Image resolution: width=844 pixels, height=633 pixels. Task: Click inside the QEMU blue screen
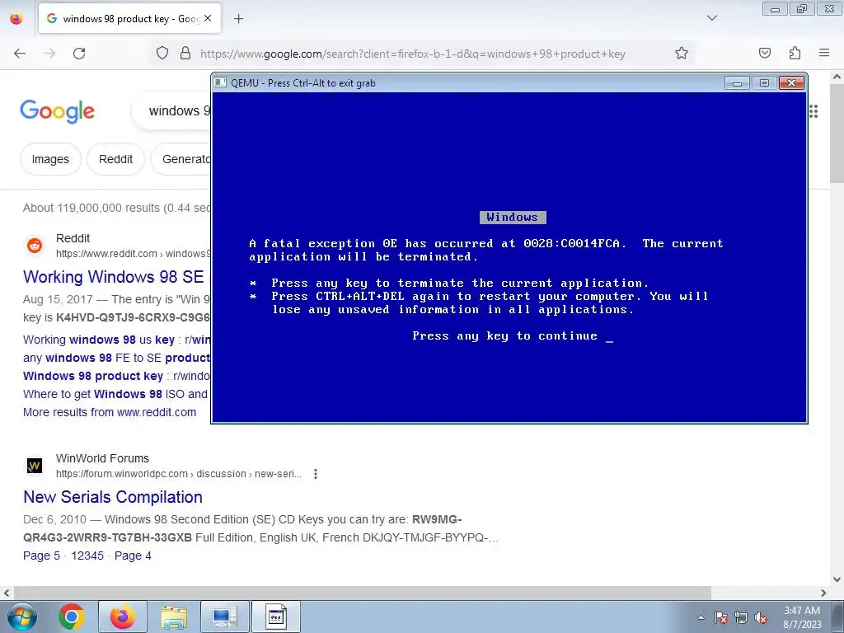click(509, 257)
